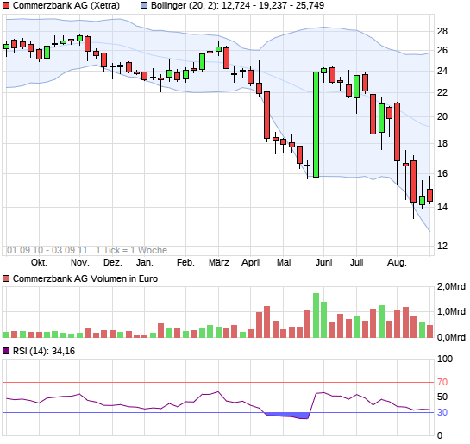This screenshot has width=470, height=444.
Task: Click the red Commerzbank AG legend swatch
Action: [6, 5]
